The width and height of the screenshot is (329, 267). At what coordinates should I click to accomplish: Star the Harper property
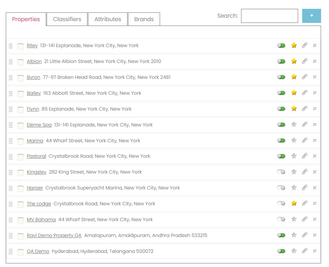pos(294,188)
